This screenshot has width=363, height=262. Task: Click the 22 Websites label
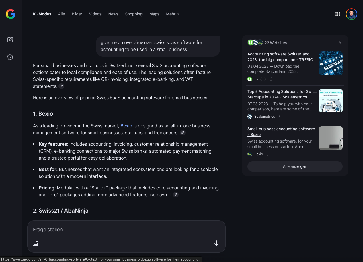(x=276, y=43)
